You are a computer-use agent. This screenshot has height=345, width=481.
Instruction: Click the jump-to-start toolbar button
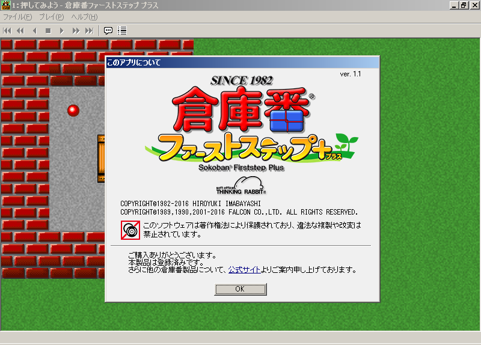7,30
